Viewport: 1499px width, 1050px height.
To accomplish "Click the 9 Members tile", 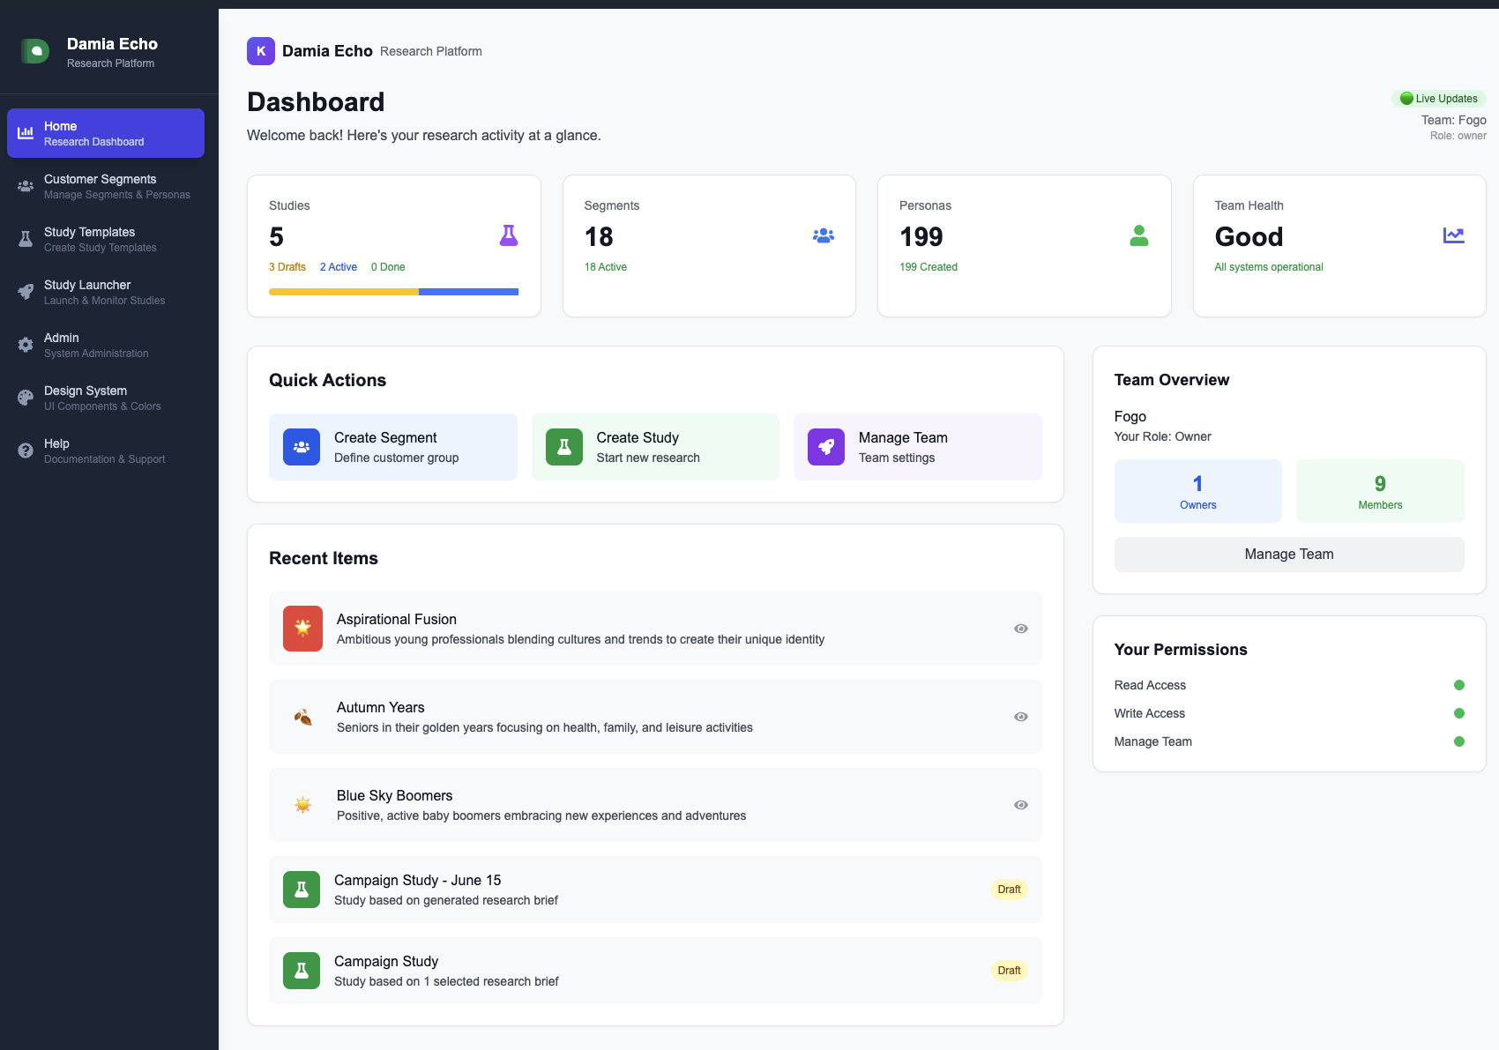I will pos(1380,491).
